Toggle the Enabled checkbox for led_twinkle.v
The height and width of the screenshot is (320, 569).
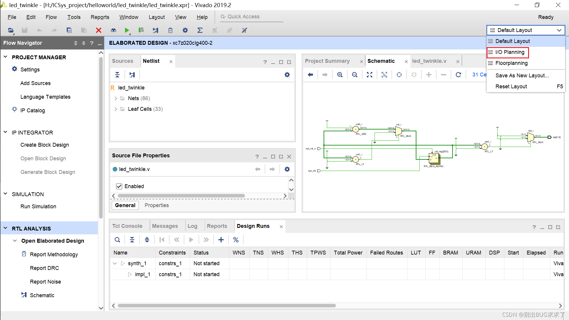pos(119,186)
